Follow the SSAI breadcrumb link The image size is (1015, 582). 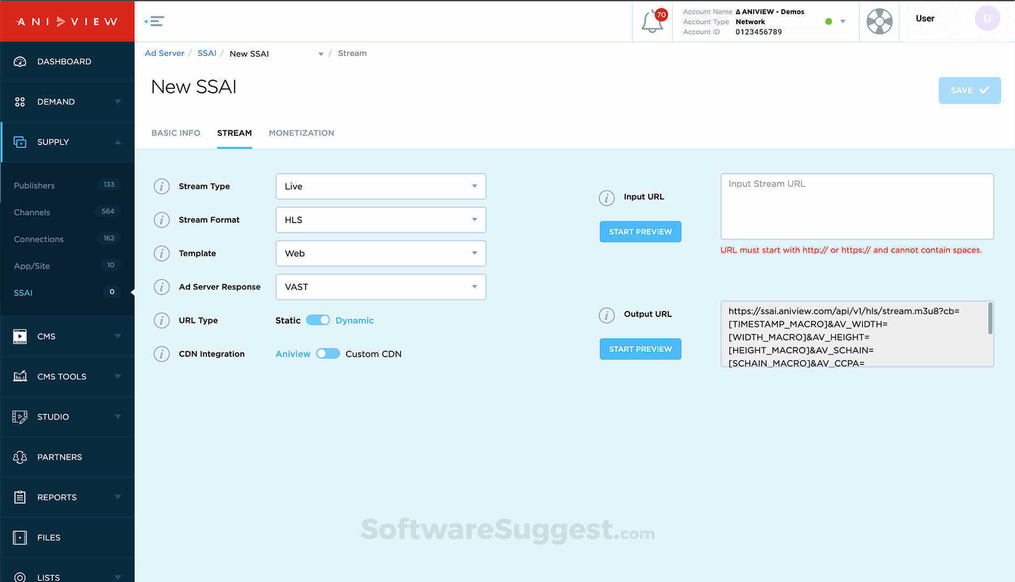point(207,53)
